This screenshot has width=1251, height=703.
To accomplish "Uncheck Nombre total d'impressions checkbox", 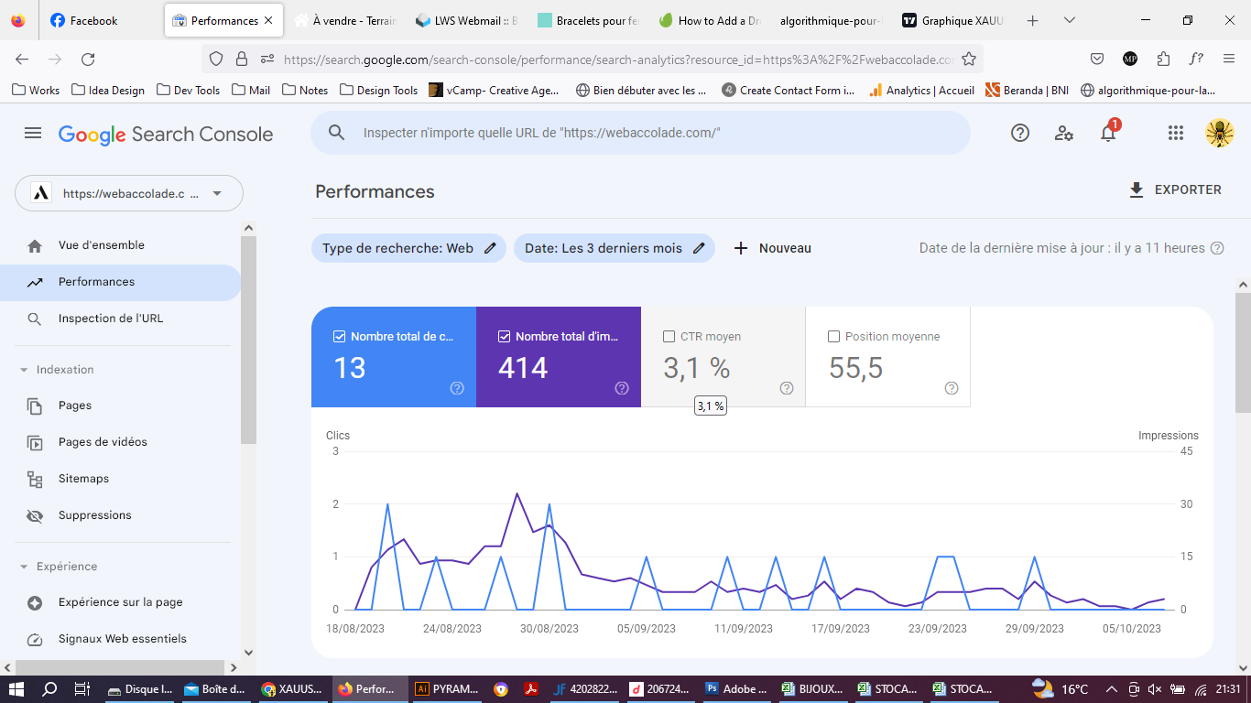I will pyautogui.click(x=504, y=337).
